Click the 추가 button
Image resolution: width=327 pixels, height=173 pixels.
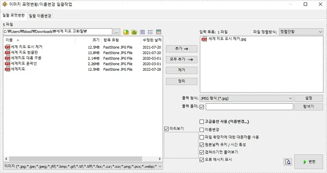[182, 49]
